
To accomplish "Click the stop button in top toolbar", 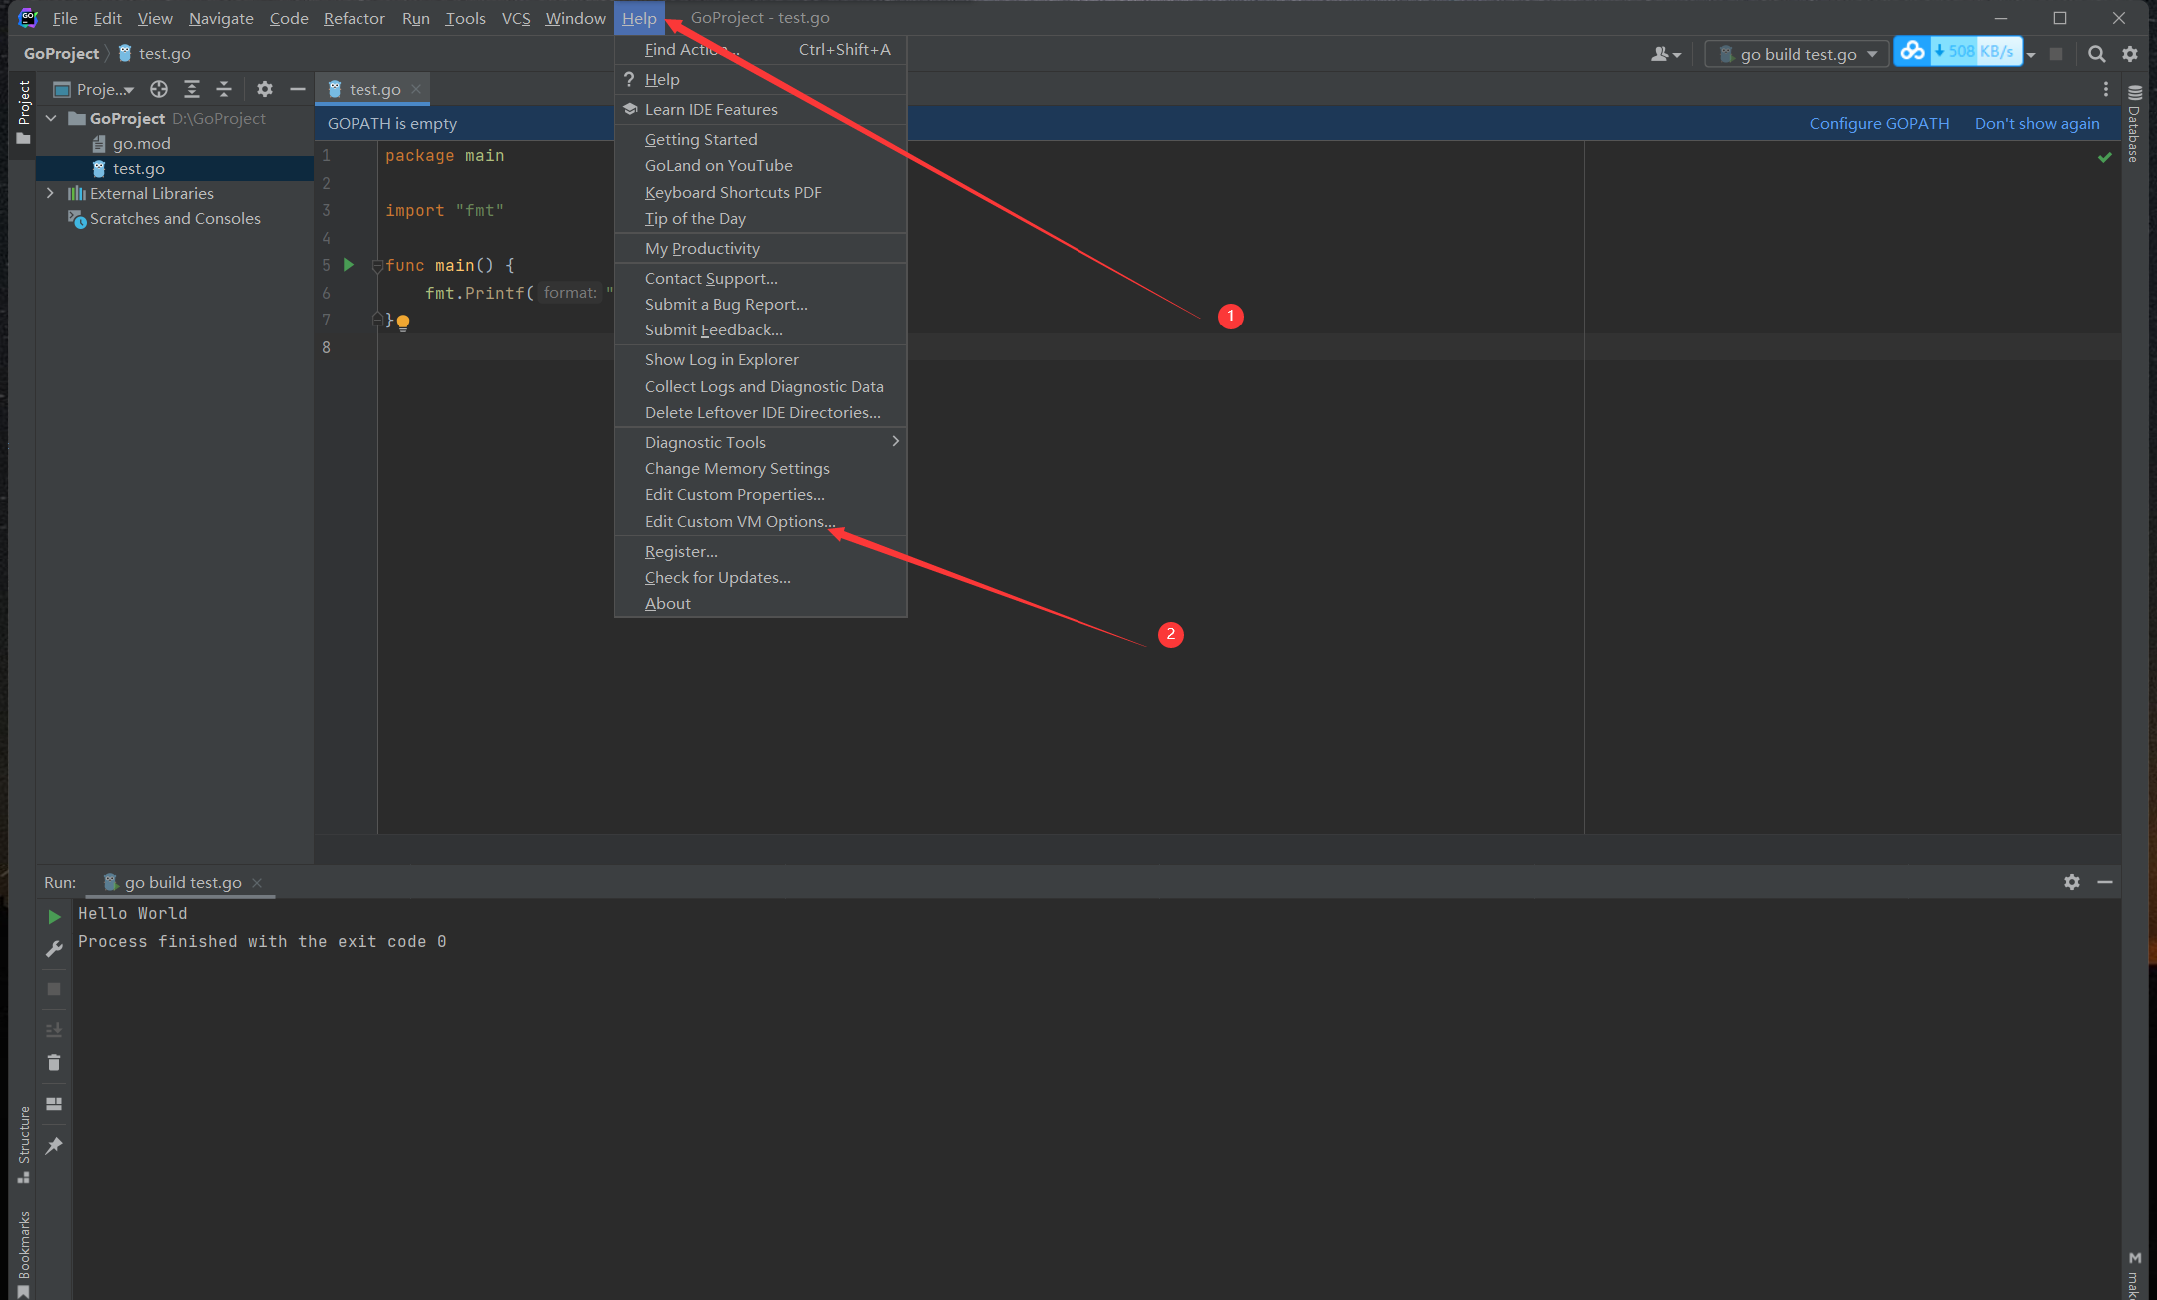I will (x=2056, y=54).
